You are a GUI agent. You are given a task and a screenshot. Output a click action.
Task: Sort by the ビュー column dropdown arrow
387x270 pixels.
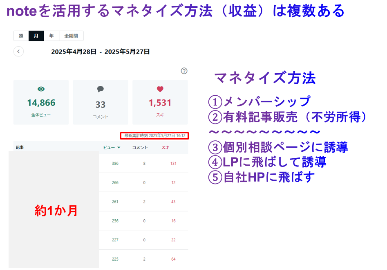119,147
